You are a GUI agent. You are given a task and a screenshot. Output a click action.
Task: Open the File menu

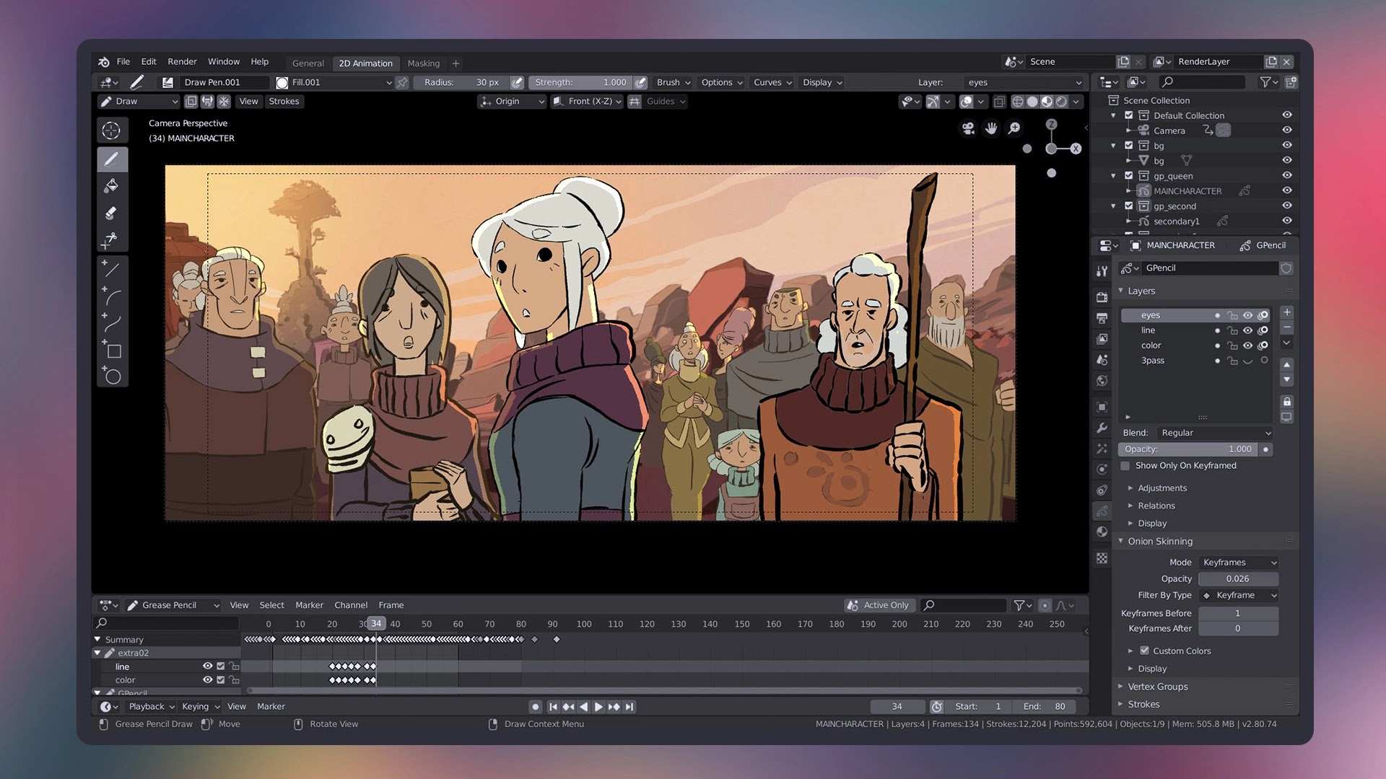[123, 62]
